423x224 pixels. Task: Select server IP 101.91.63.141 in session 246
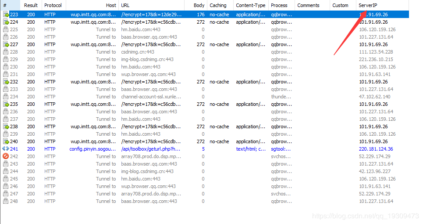pos(374,186)
